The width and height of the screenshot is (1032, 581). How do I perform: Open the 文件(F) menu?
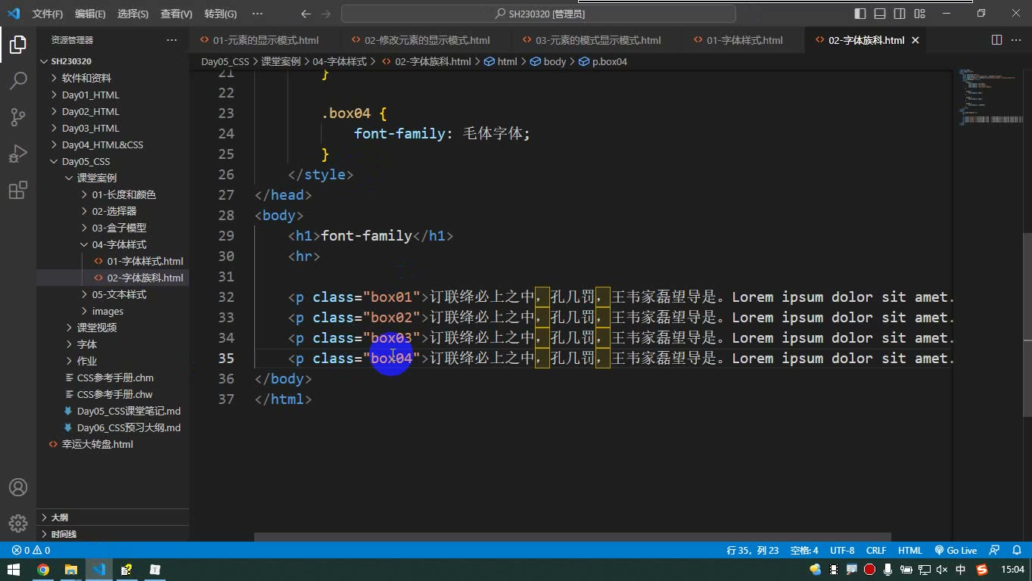click(x=48, y=14)
